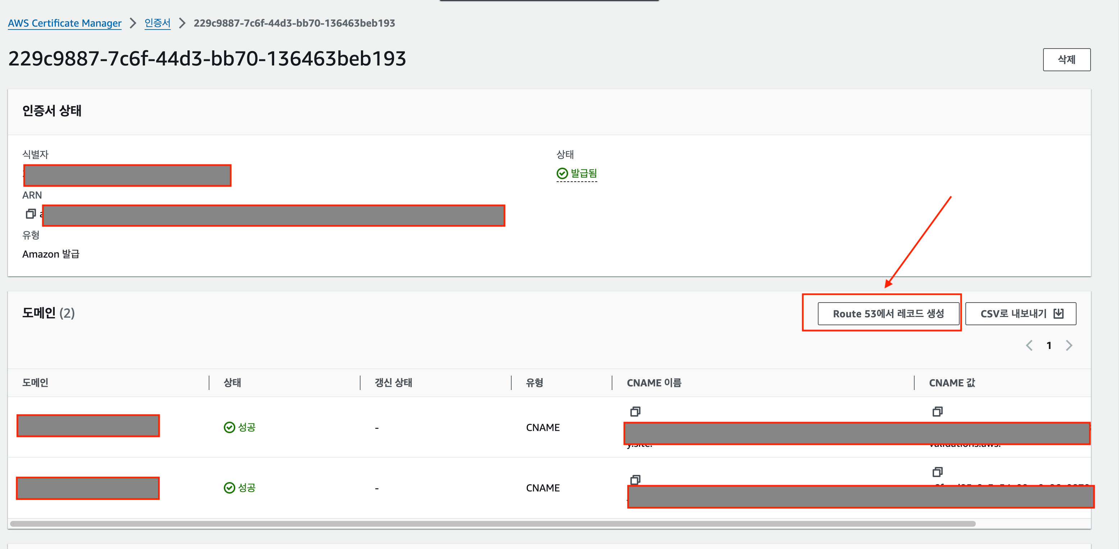1119x549 pixels.
Task: Copy second row CNAME value
Action: (x=937, y=472)
